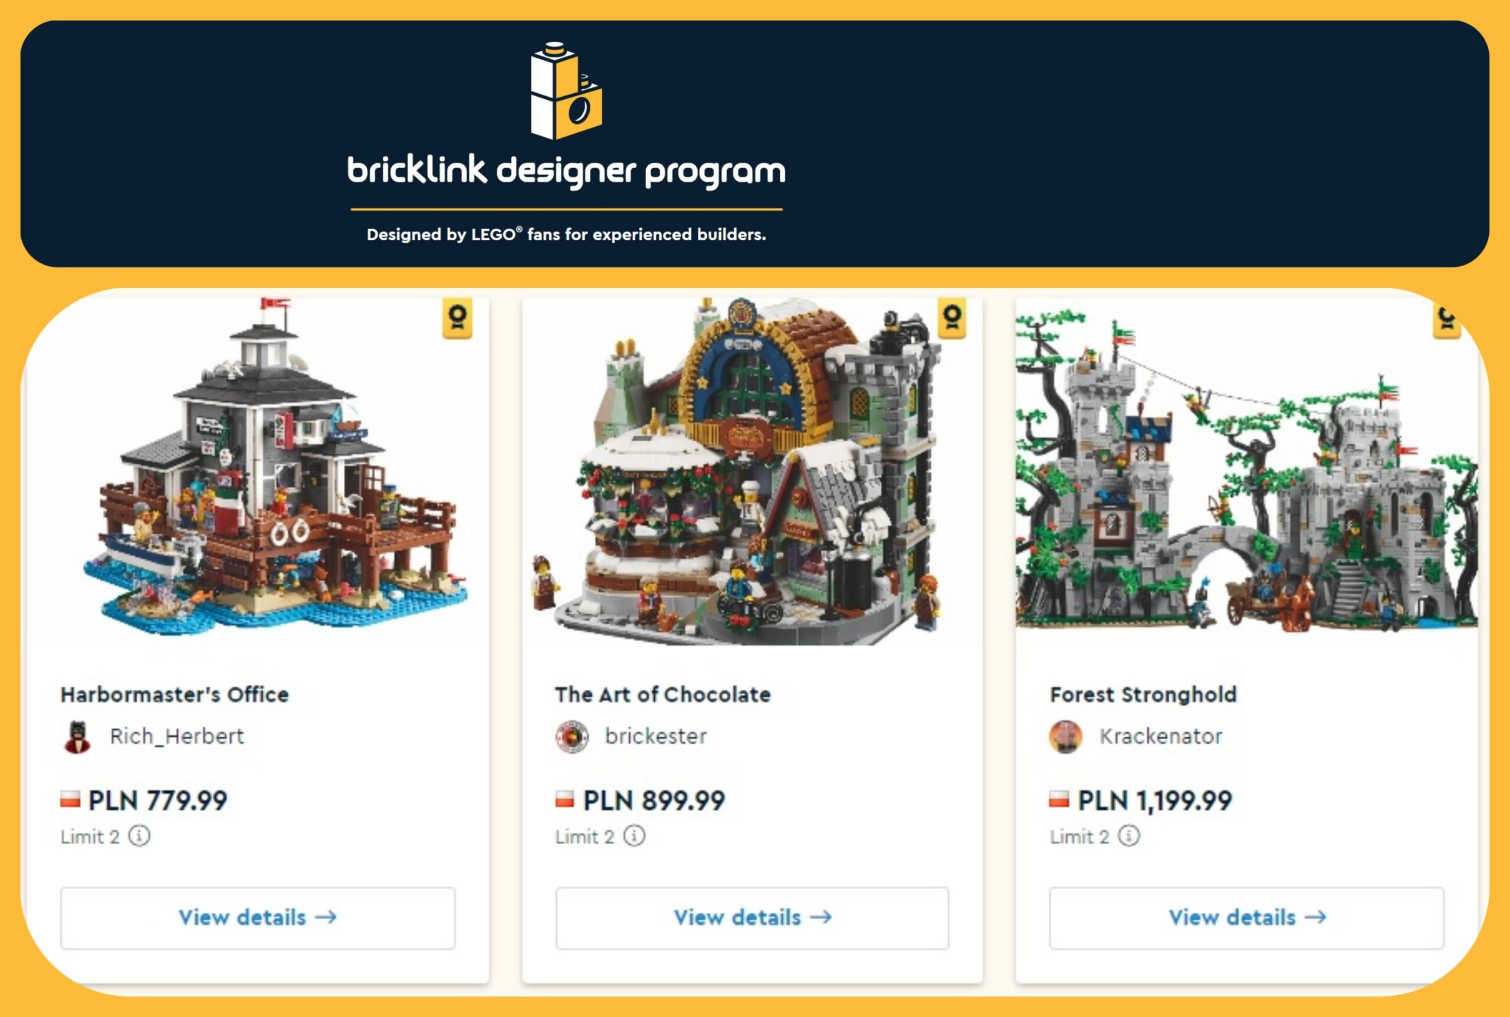Click Rich_Herbert's avatar icon
The image size is (1510, 1017).
click(x=78, y=737)
